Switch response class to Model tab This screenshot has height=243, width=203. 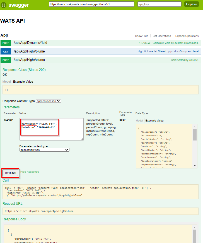coord(6,82)
